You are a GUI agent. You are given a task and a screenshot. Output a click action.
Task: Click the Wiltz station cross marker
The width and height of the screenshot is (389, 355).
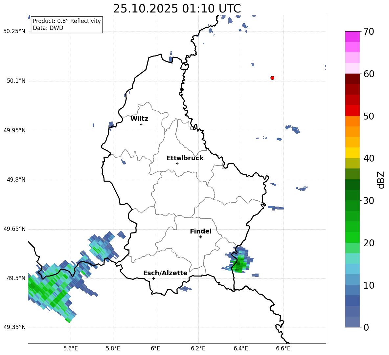[x=141, y=124]
